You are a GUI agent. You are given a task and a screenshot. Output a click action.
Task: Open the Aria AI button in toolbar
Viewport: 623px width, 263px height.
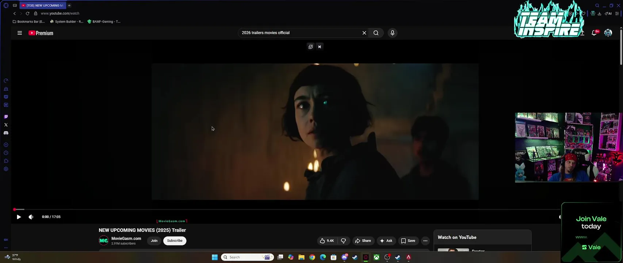pyautogui.click(x=608, y=14)
